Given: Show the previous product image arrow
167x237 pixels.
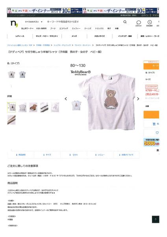Looking at the screenshot, I should tap(66, 99).
